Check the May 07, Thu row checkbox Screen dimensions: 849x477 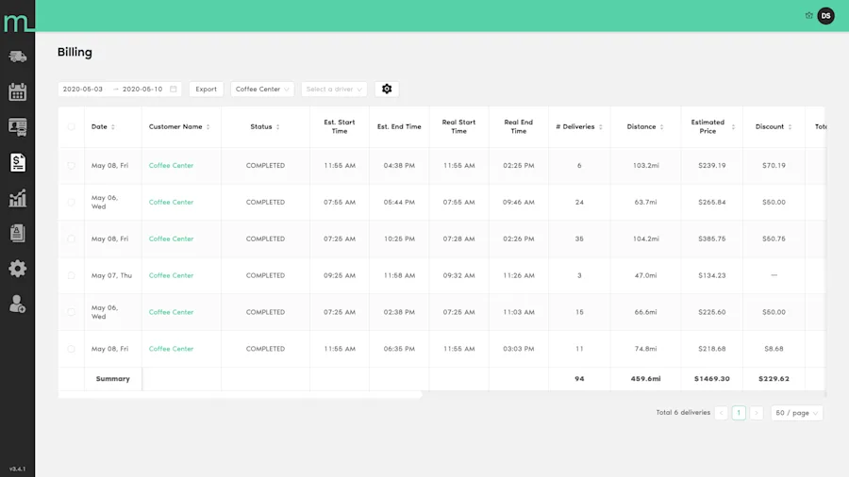pyautogui.click(x=71, y=275)
